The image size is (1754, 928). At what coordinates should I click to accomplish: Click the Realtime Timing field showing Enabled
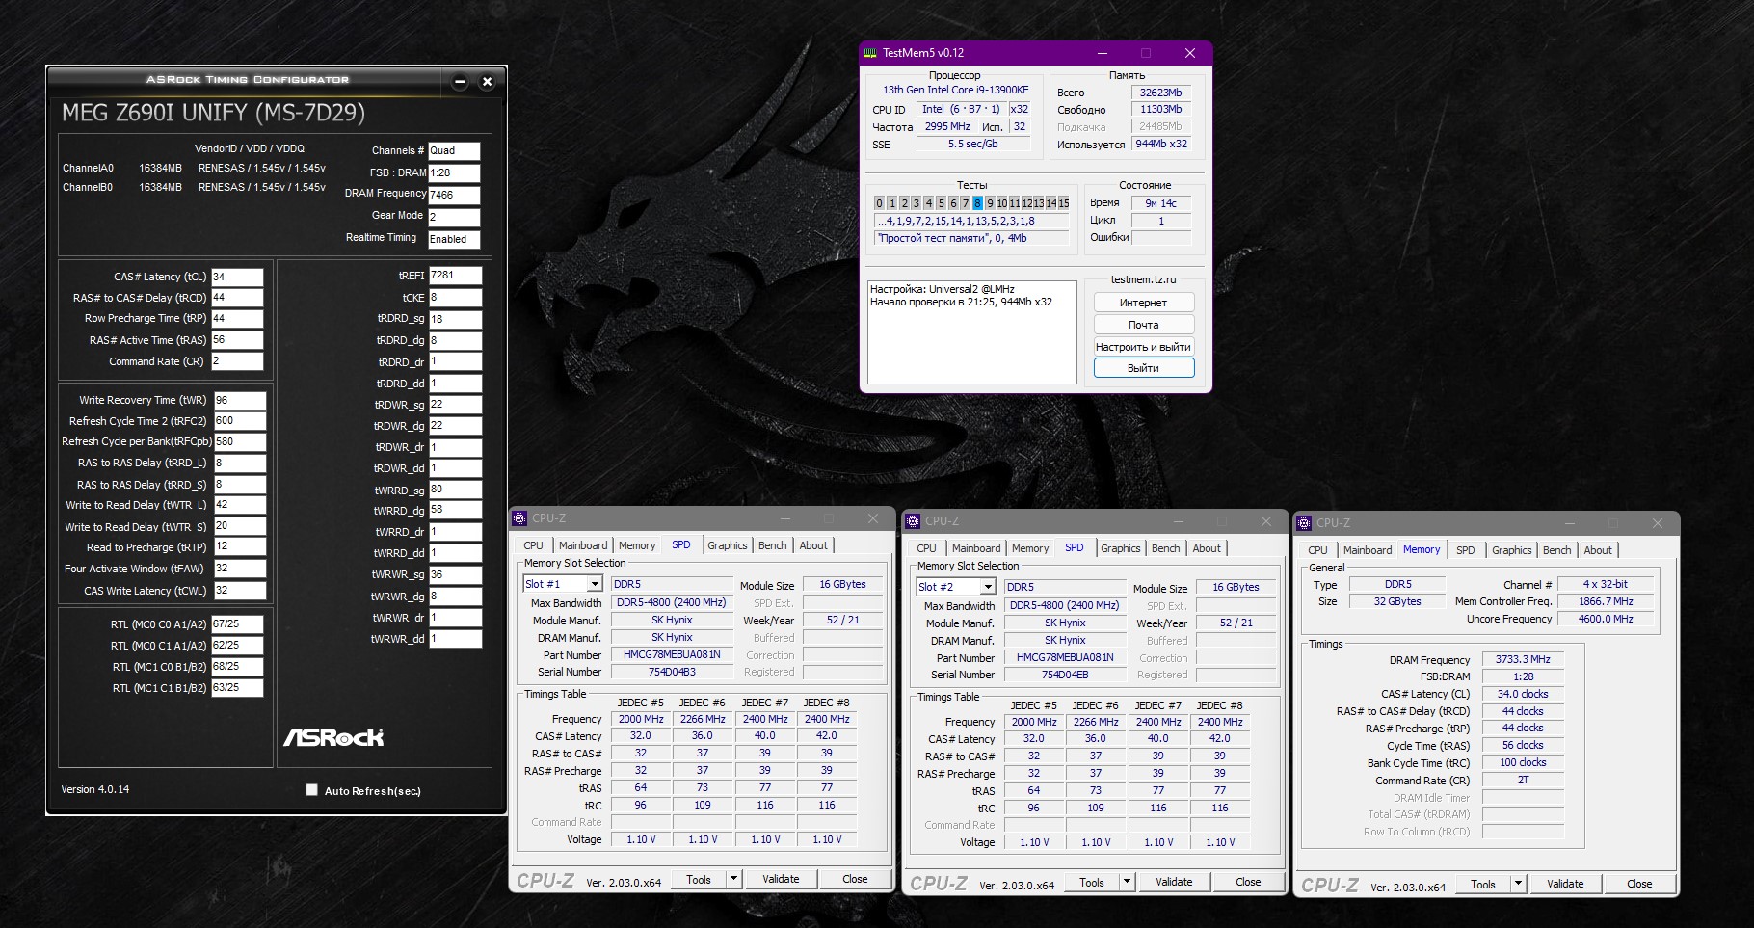[454, 239]
